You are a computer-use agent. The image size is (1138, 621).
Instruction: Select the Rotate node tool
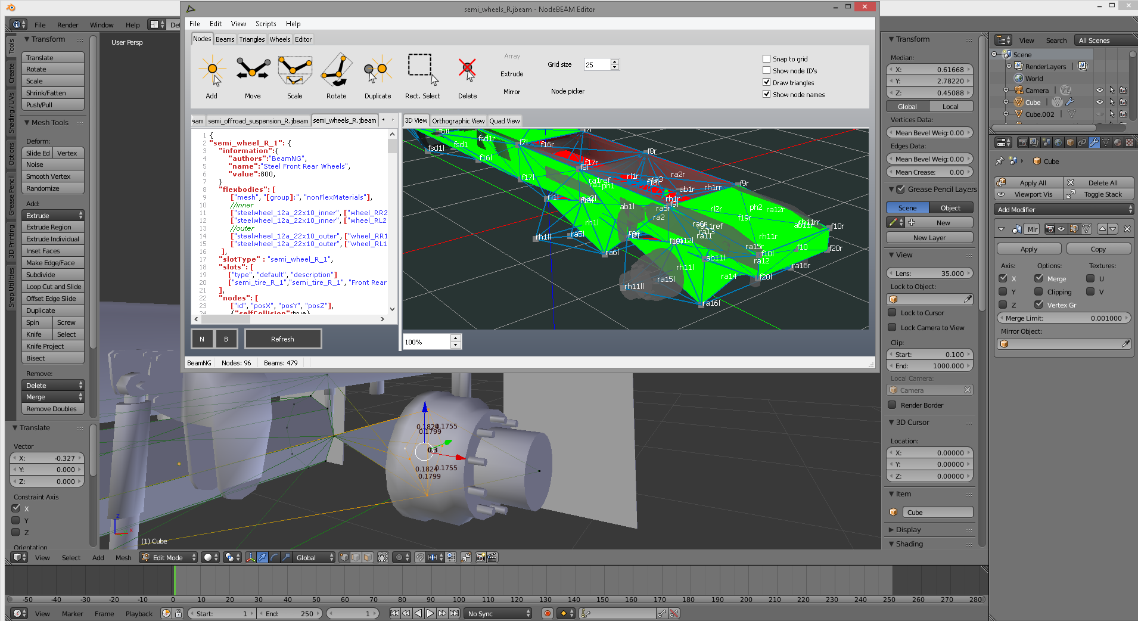point(336,76)
